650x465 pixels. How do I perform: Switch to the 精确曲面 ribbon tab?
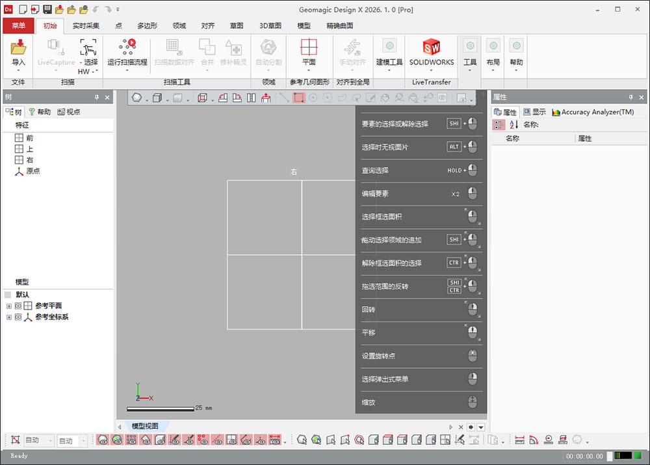(x=340, y=26)
